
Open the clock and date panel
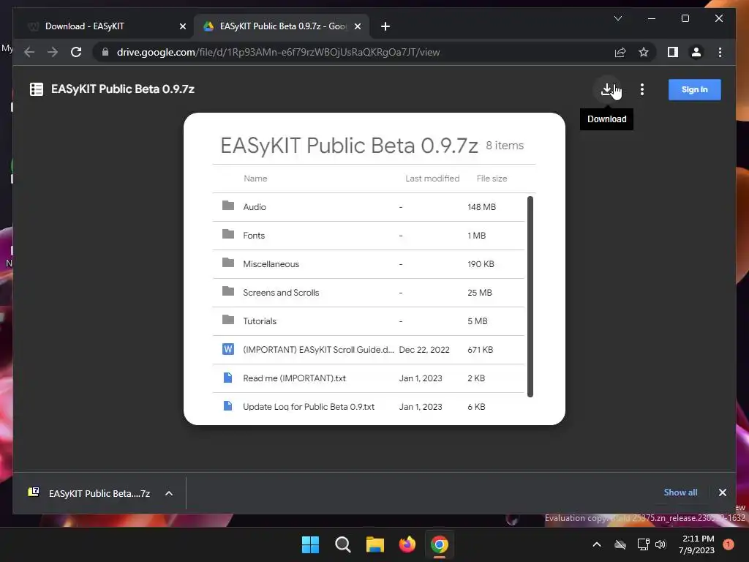(696, 544)
